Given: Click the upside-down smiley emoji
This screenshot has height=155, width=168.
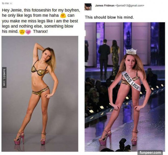Looking at the screenshot, I should click(x=22, y=32).
